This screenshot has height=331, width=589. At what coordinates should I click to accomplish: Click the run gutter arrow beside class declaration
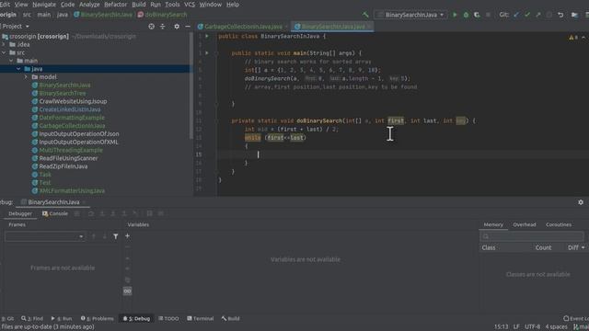[207, 37]
